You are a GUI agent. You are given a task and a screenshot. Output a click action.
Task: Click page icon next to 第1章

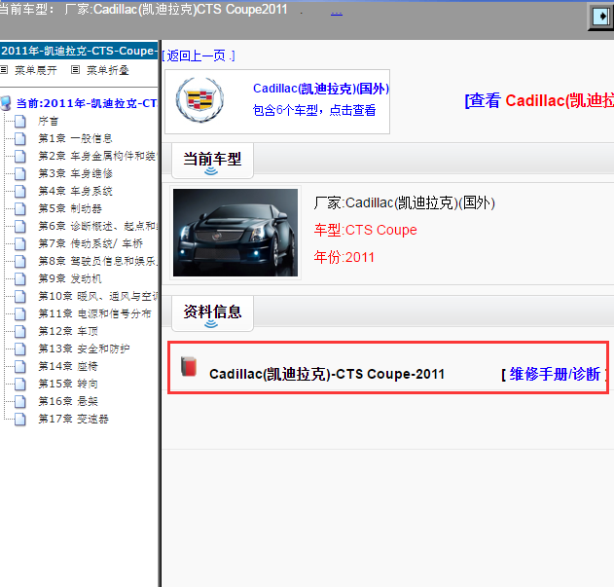(x=20, y=138)
